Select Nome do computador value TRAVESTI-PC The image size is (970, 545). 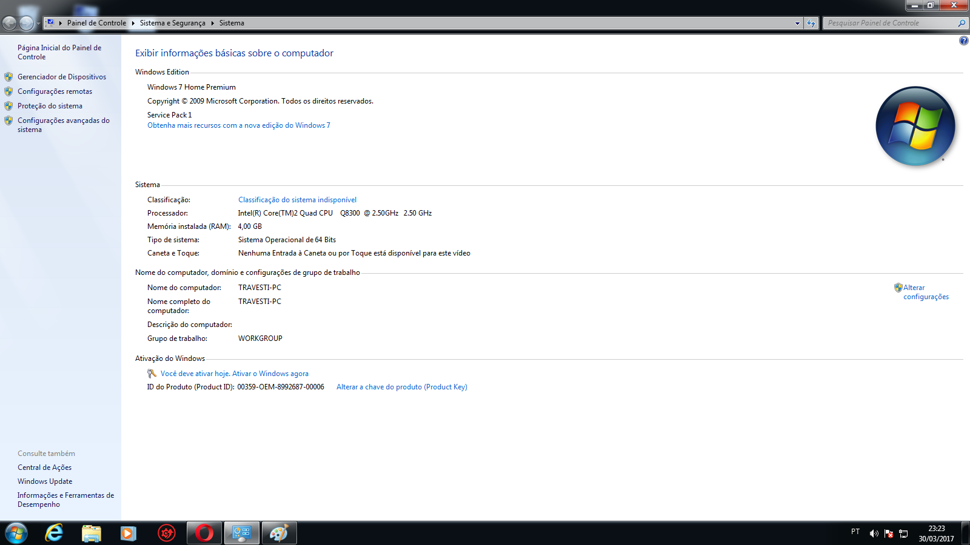coord(259,288)
